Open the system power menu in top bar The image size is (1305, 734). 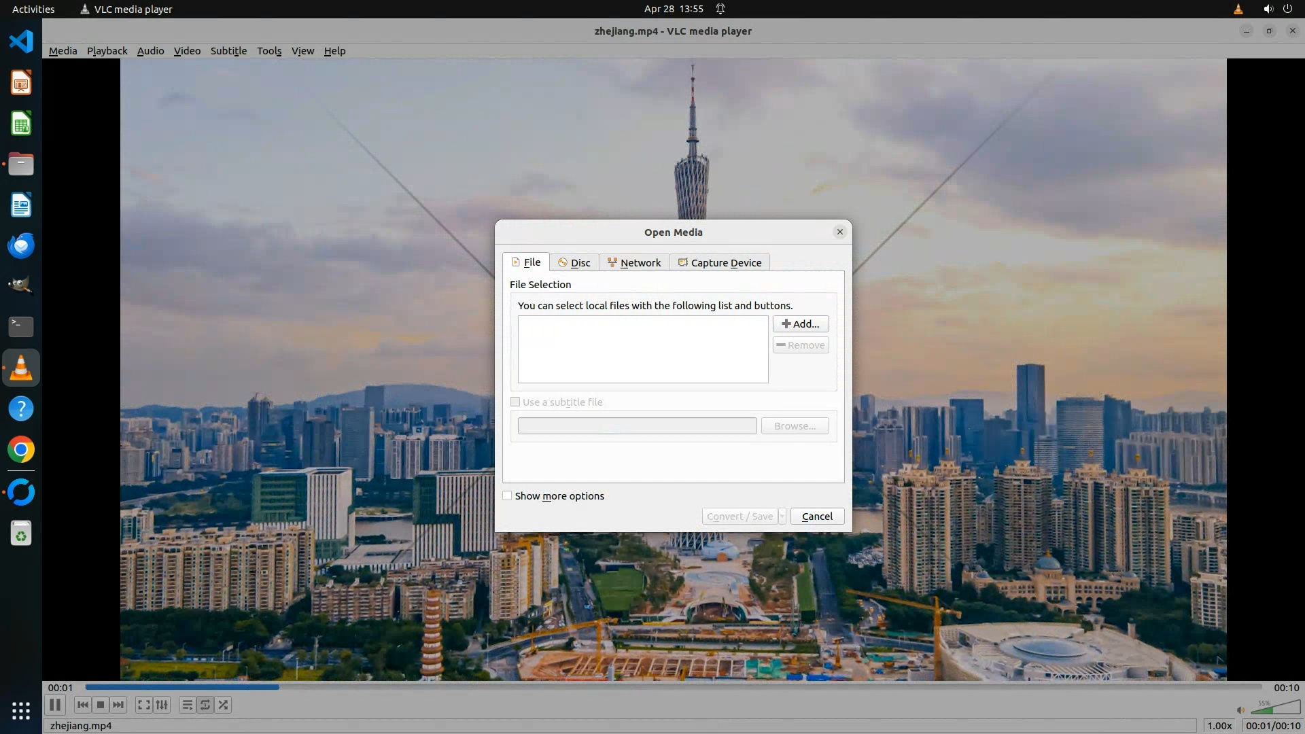pos(1287,9)
